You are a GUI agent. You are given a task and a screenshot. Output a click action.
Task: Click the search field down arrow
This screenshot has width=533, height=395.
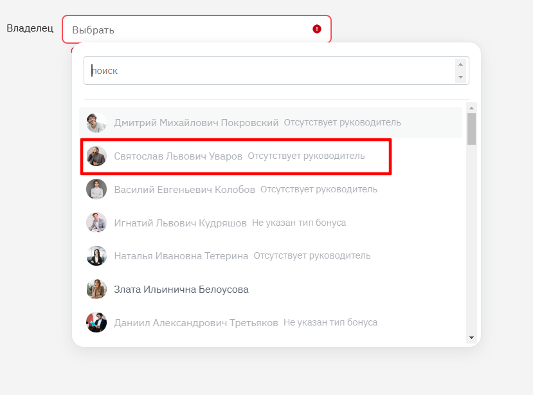(460, 77)
